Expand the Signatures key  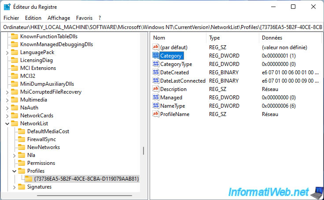click(15, 187)
